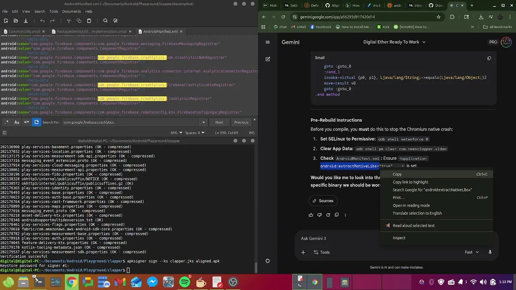Image resolution: width=516 pixels, height=290 pixels.
Task: Create a new document in the text editor
Action: pyautogui.click(x=6, y=21)
